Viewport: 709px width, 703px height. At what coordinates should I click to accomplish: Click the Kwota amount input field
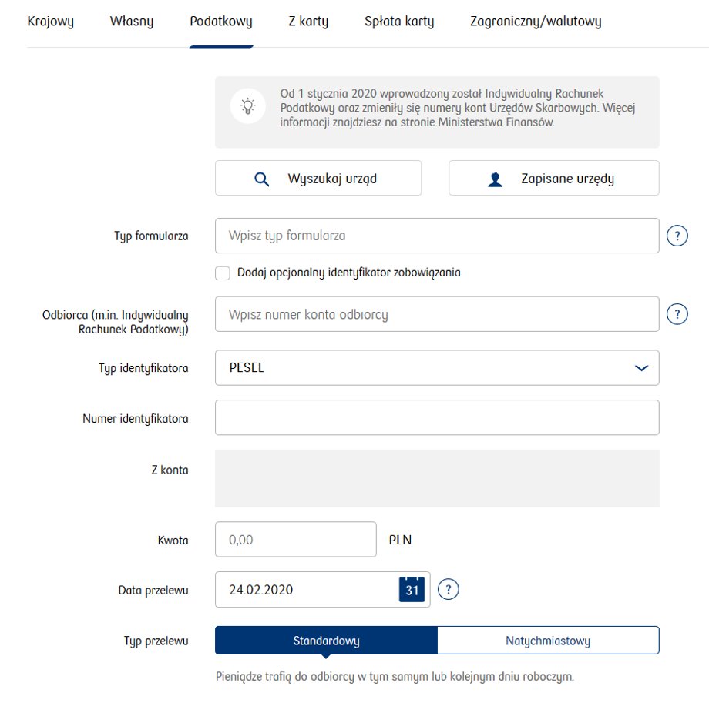[x=296, y=540]
